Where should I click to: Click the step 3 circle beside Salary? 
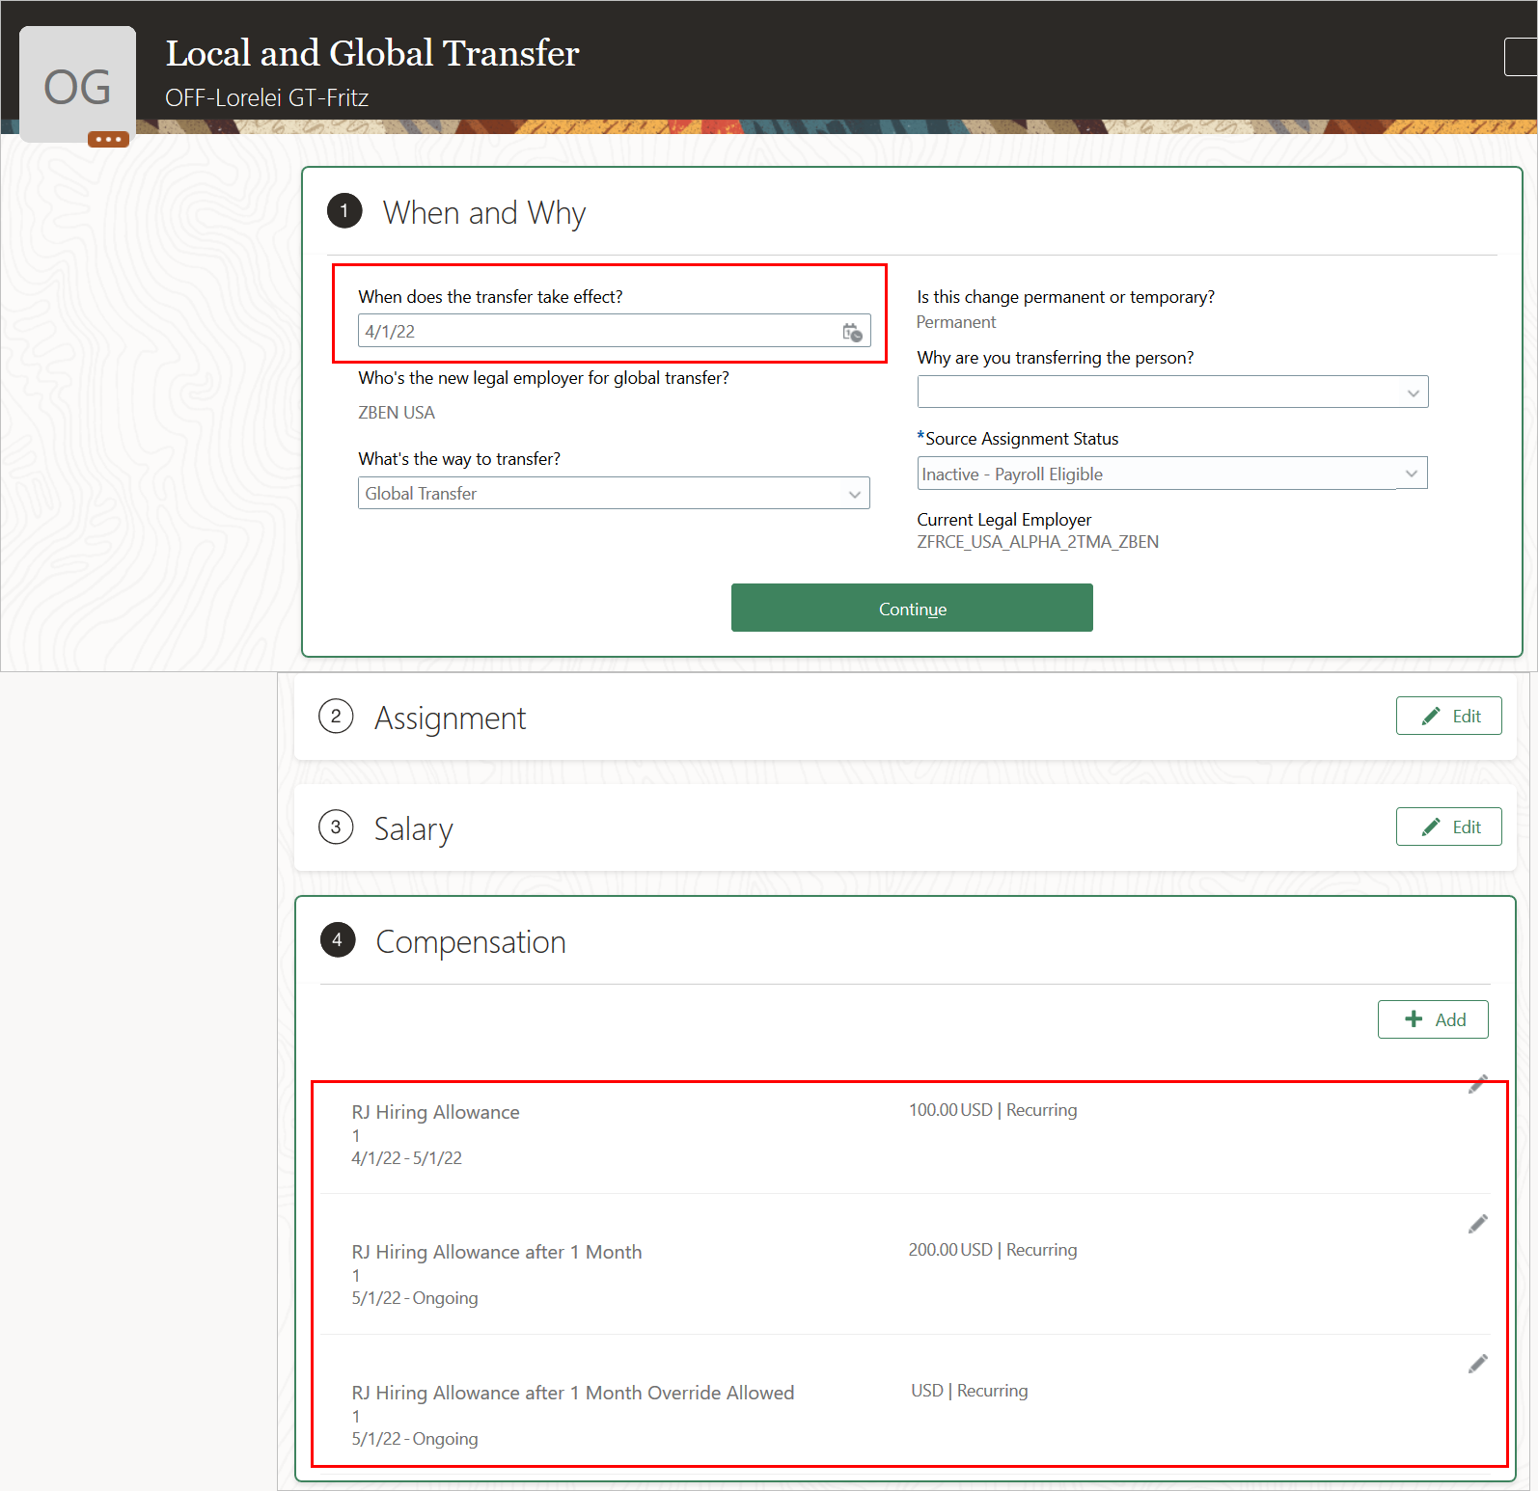tap(336, 827)
